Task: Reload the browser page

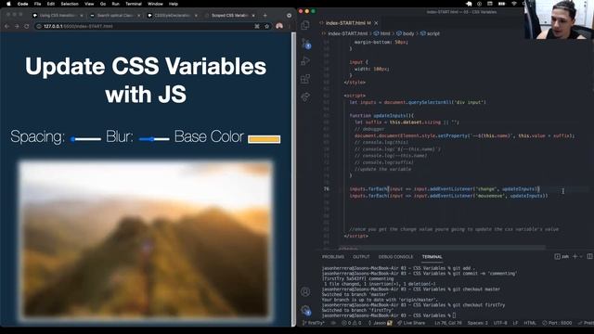Action: (x=27, y=26)
